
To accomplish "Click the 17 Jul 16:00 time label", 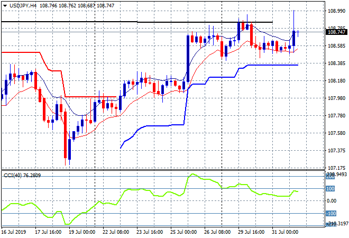I will (48, 232).
